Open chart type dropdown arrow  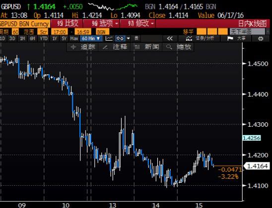pos(129,38)
